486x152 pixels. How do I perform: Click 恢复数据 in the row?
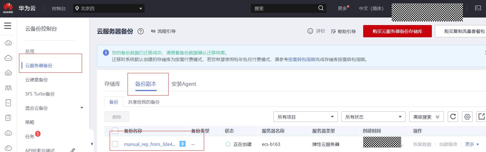point(422,144)
